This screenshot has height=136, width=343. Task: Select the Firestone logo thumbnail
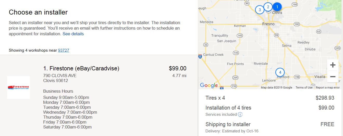pos(18,87)
